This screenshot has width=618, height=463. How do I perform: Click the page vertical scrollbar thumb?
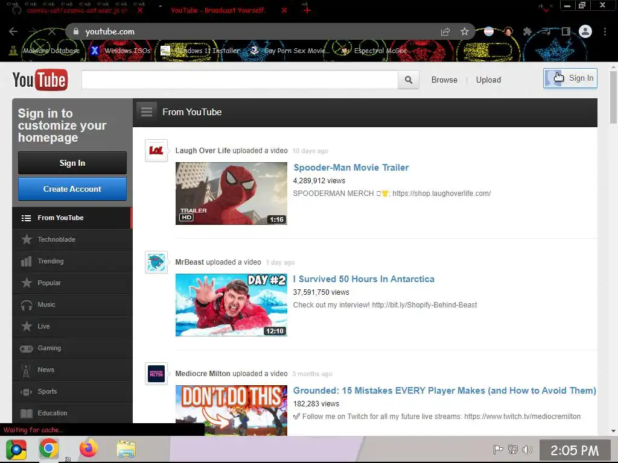coord(613,97)
